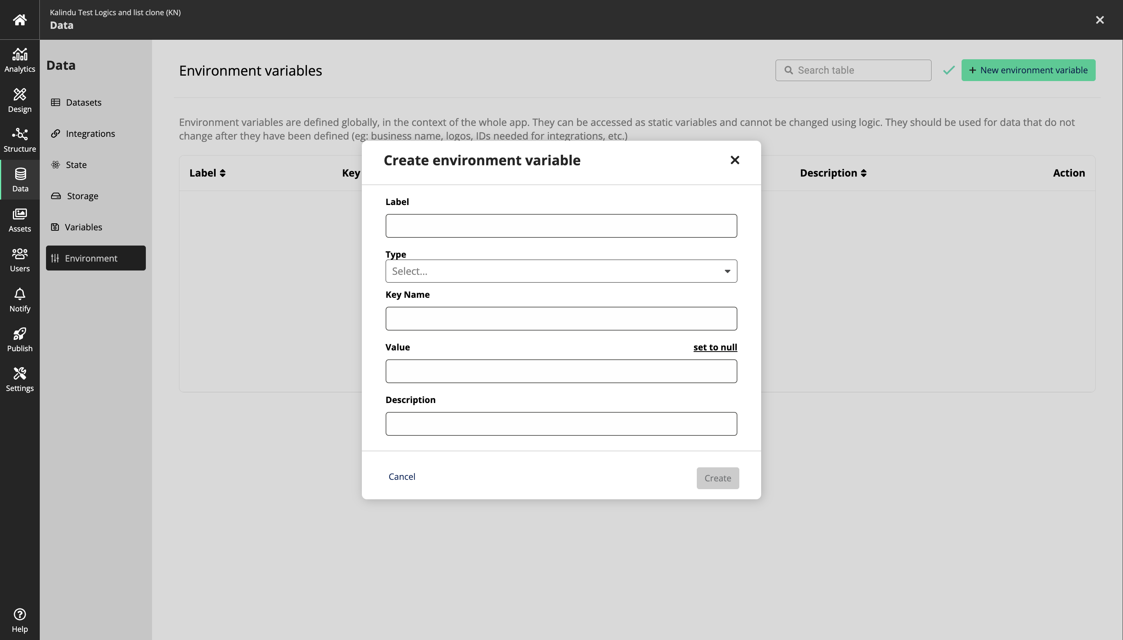Open Variables in Data menu
Viewport: 1123px width, 640px height.
point(96,227)
